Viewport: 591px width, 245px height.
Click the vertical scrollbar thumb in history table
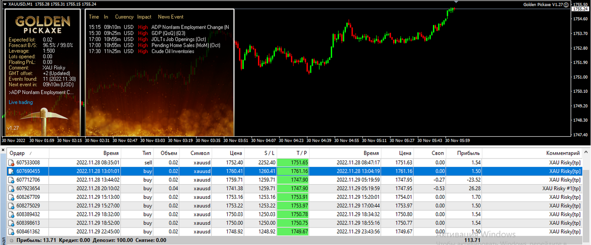click(x=586, y=207)
